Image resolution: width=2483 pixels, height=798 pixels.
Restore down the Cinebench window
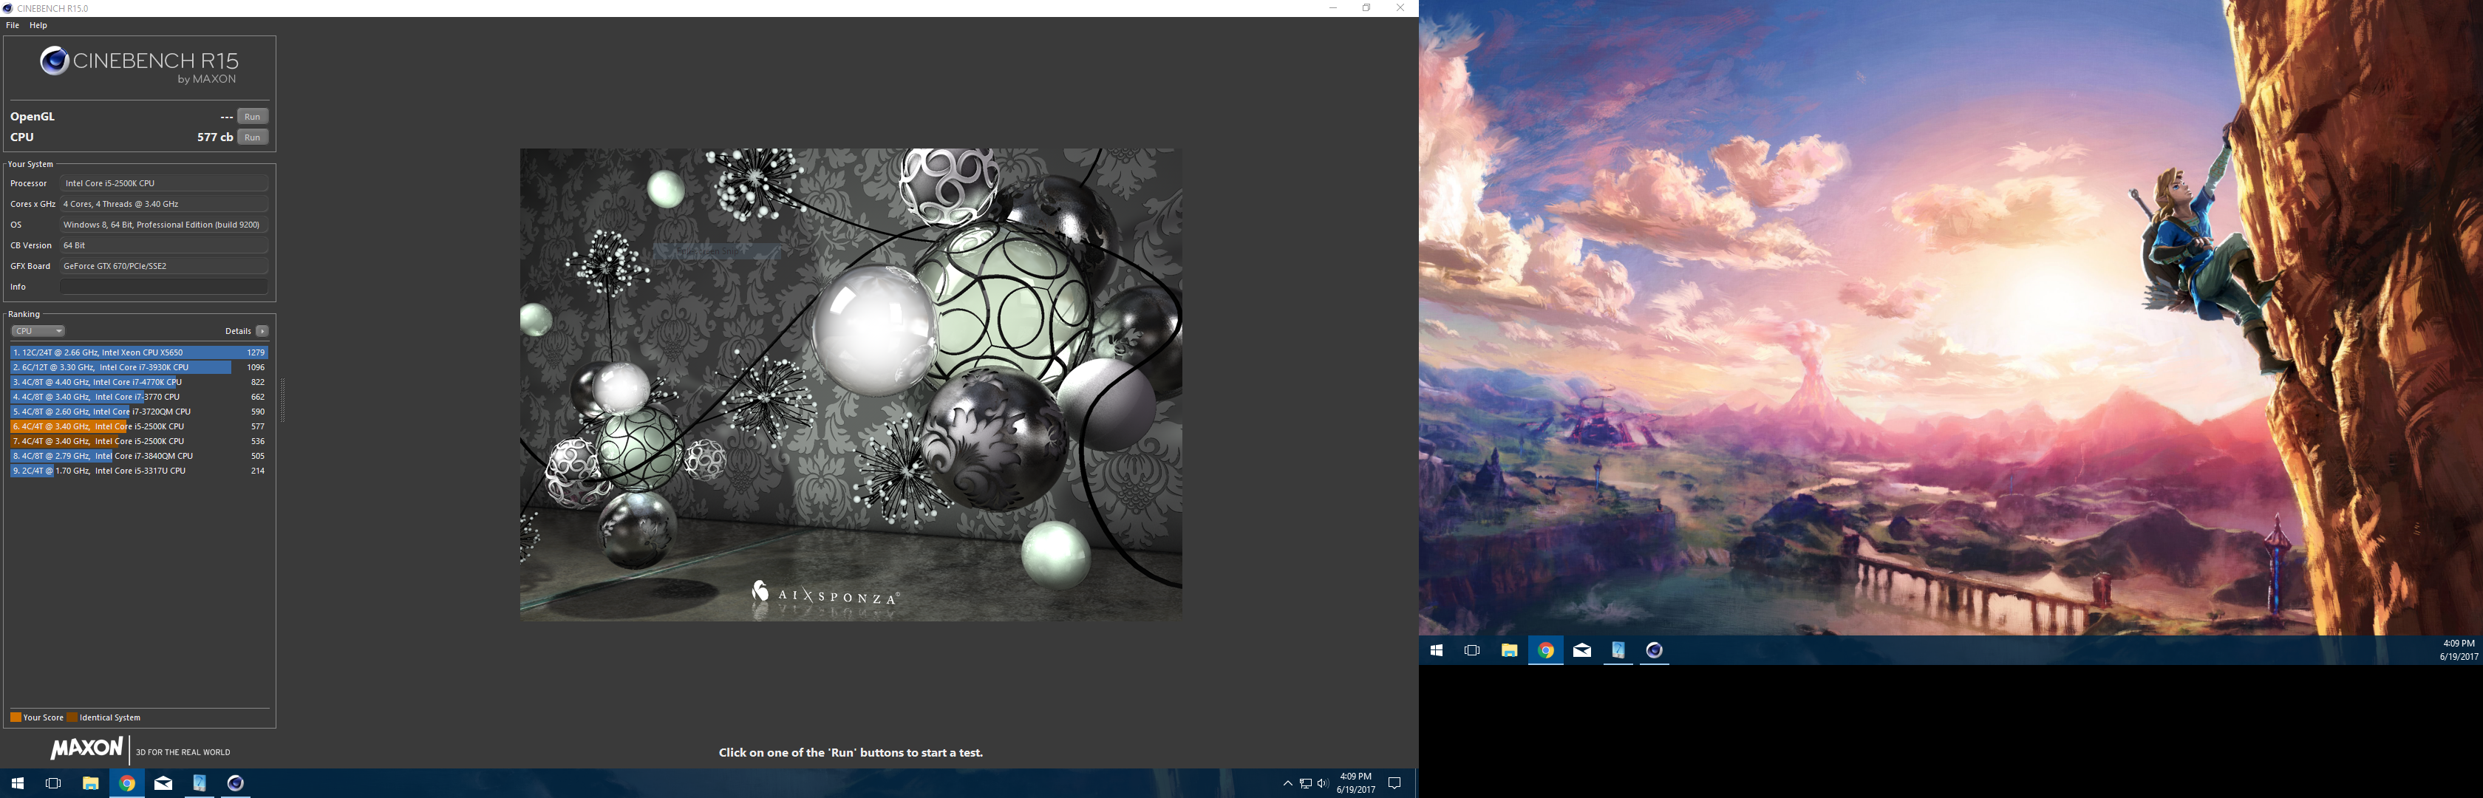pos(1366,7)
